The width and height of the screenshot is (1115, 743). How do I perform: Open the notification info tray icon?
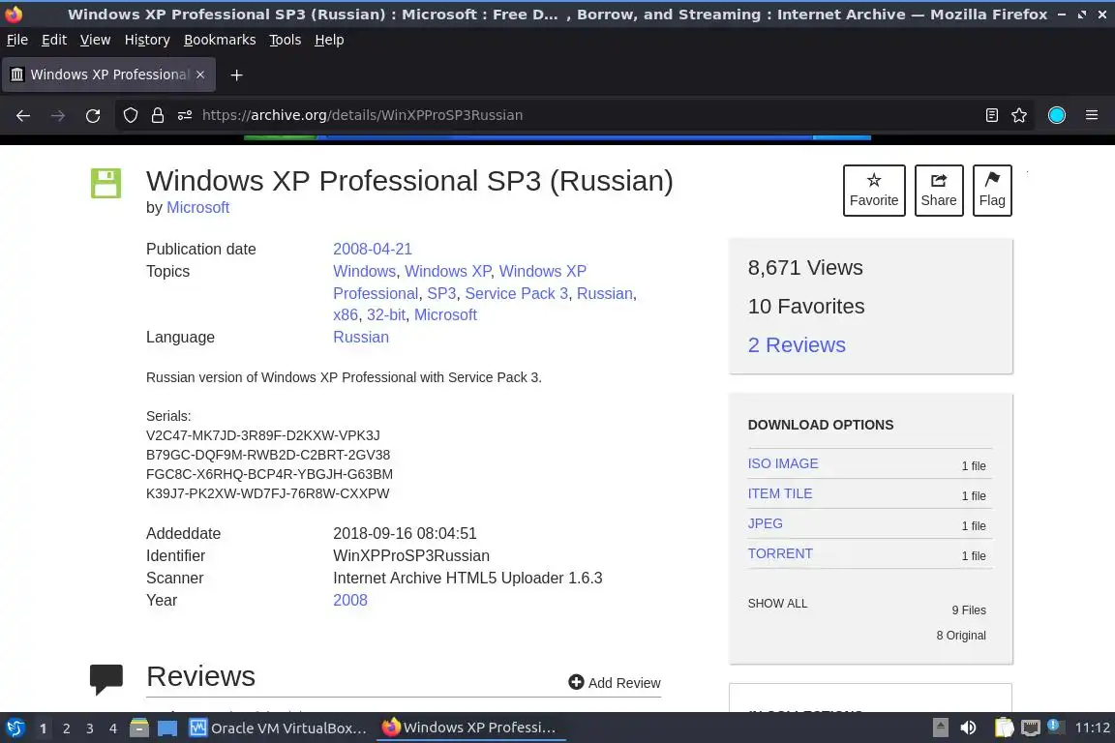point(1055,727)
